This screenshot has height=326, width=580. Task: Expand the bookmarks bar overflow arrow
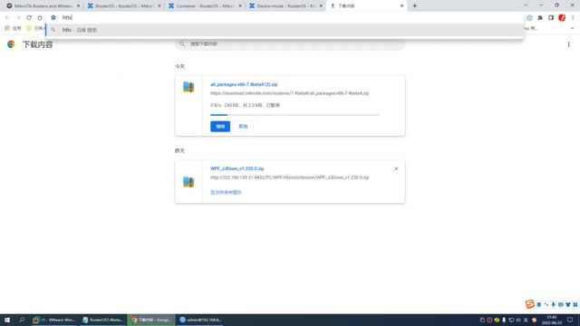[572, 28]
